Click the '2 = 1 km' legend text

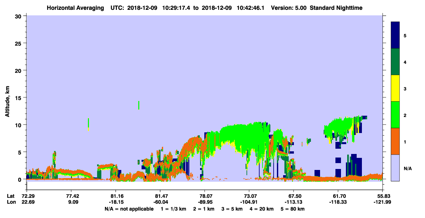click(x=203, y=209)
